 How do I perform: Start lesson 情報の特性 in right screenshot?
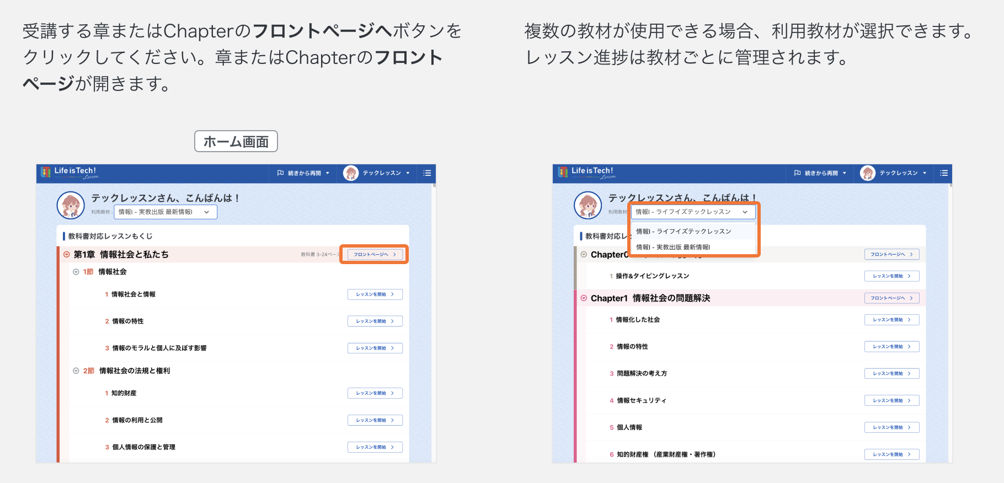892,347
